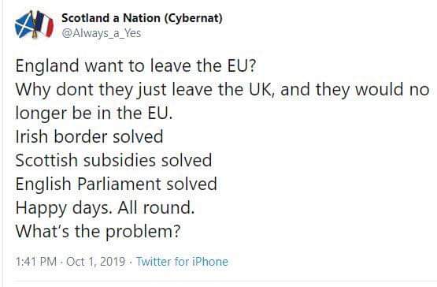Visit the @Always_a_Yes handle

(101, 33)
